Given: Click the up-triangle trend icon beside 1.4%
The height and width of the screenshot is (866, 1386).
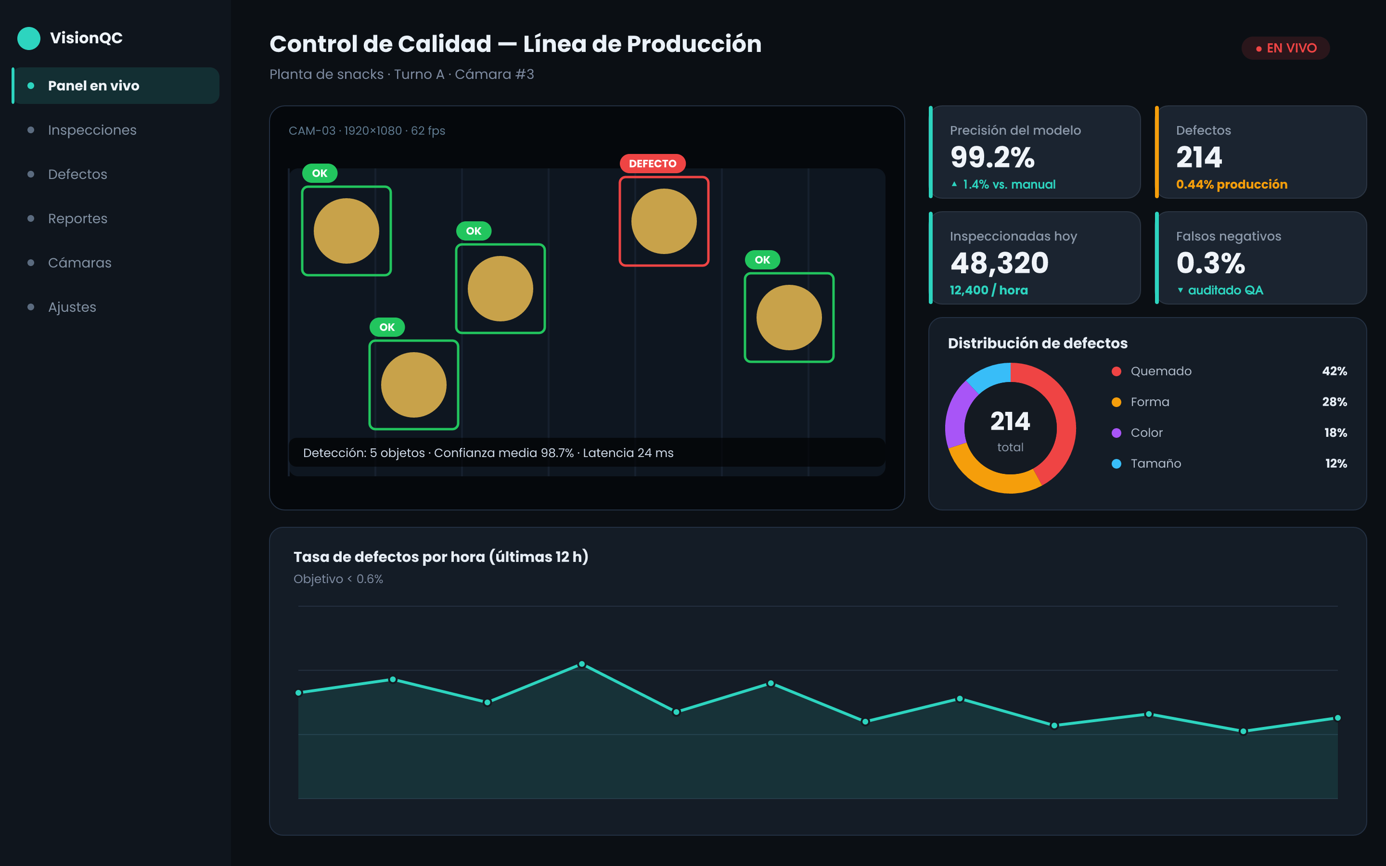Looking at the screenshot, I should (954, 184).
